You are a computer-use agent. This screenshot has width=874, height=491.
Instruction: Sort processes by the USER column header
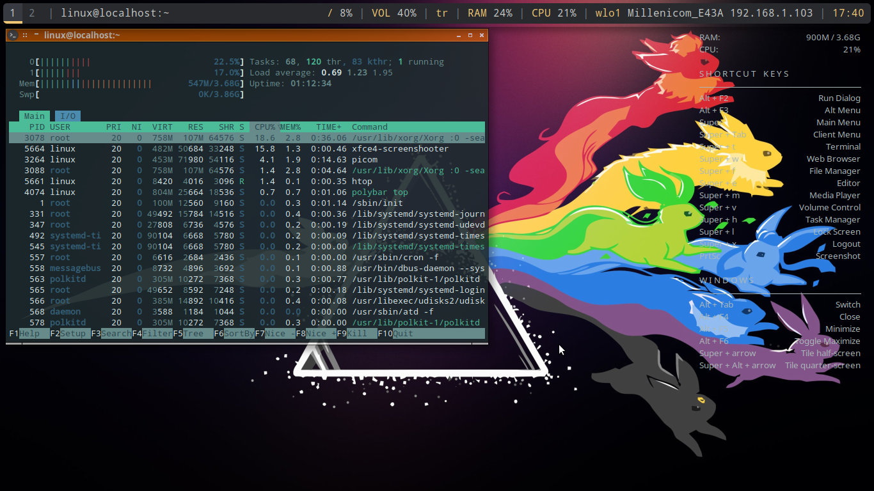pos(60,127)
